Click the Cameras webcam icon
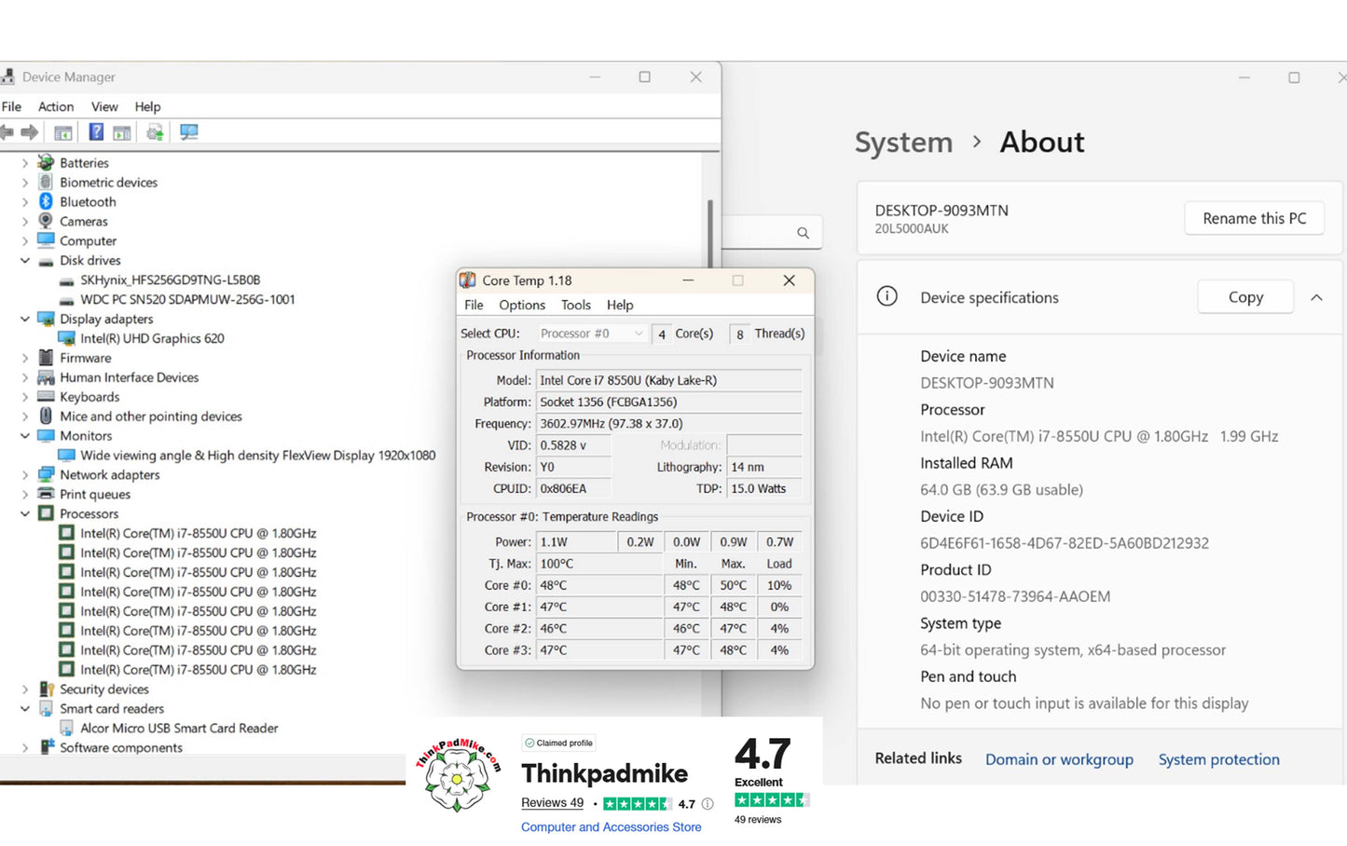 tap(46, 221)
